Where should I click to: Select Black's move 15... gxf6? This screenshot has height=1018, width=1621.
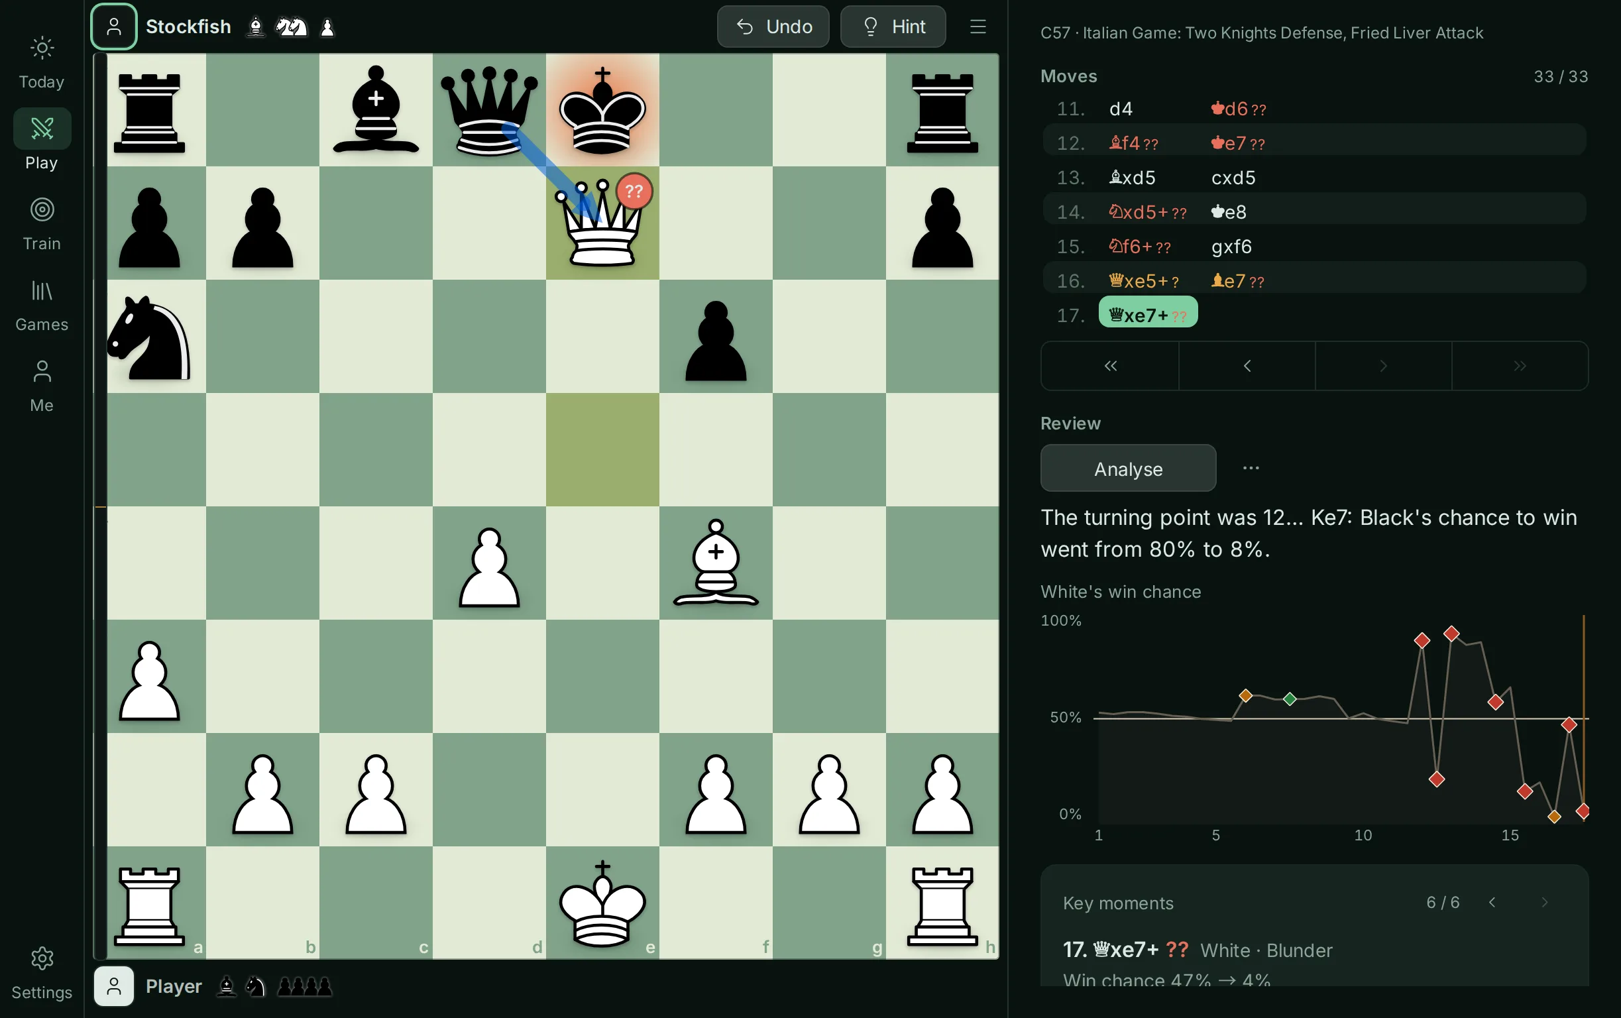coord(1231,246)
